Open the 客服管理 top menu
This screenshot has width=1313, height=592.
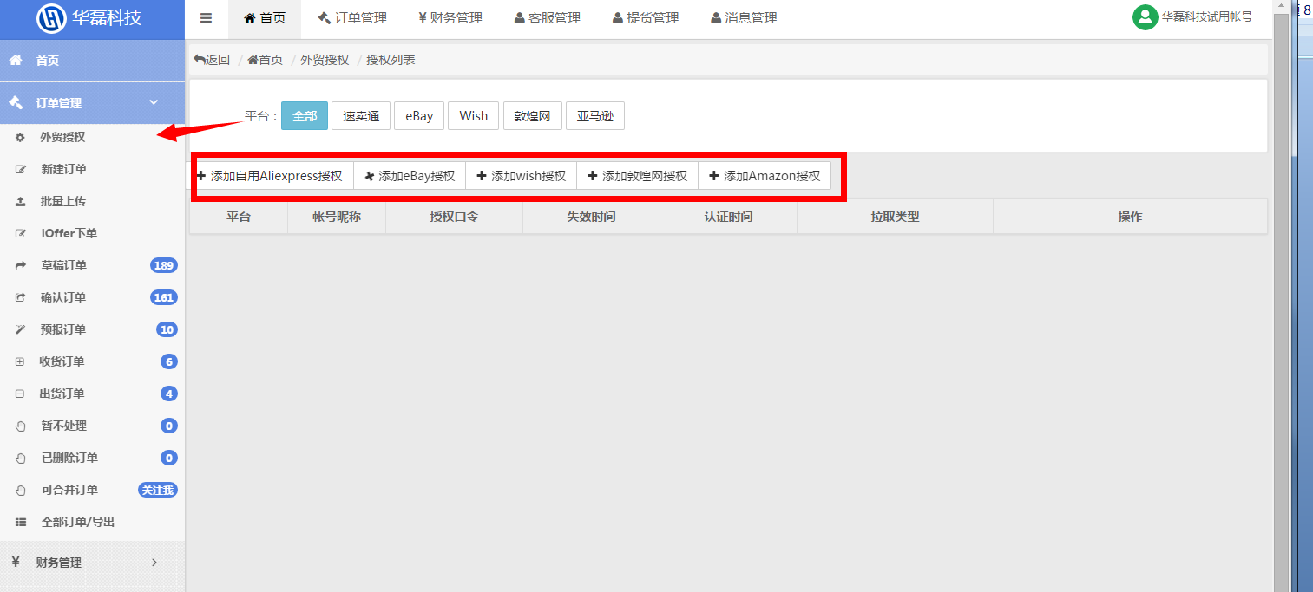coord(547,18)
